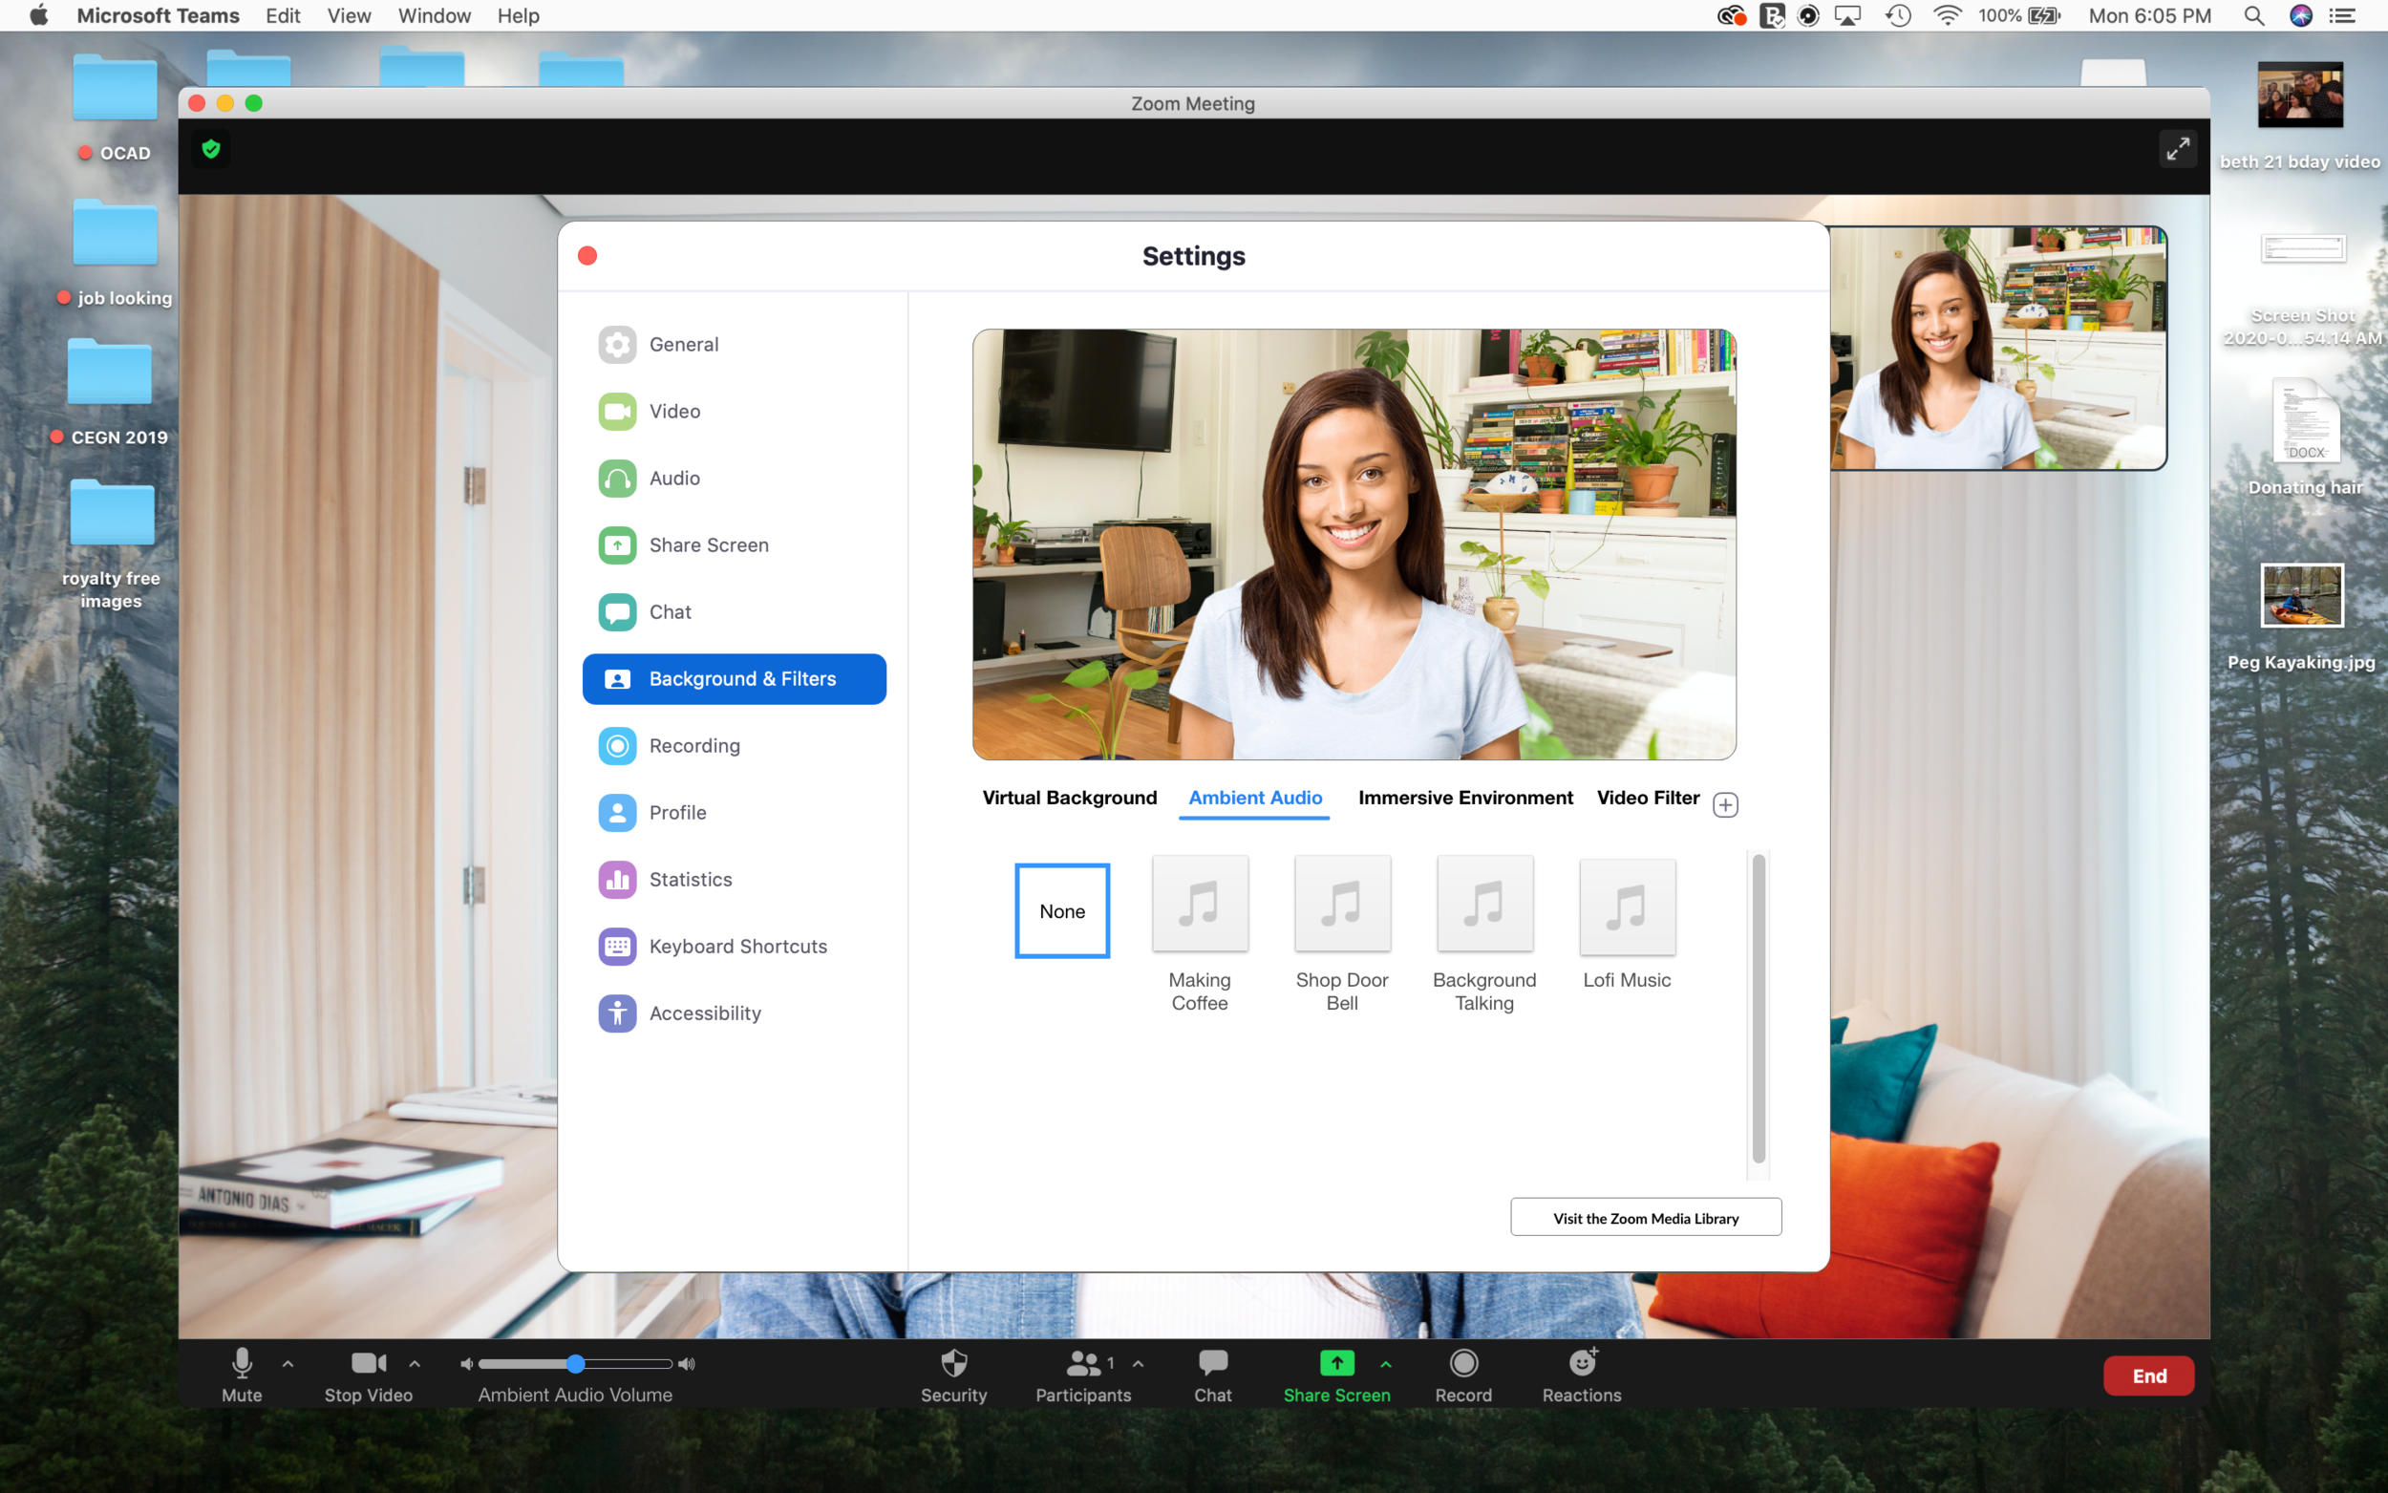Open the Reactions emoji menu
Screen dimensions: 2388x1493
point(1582,1375)
